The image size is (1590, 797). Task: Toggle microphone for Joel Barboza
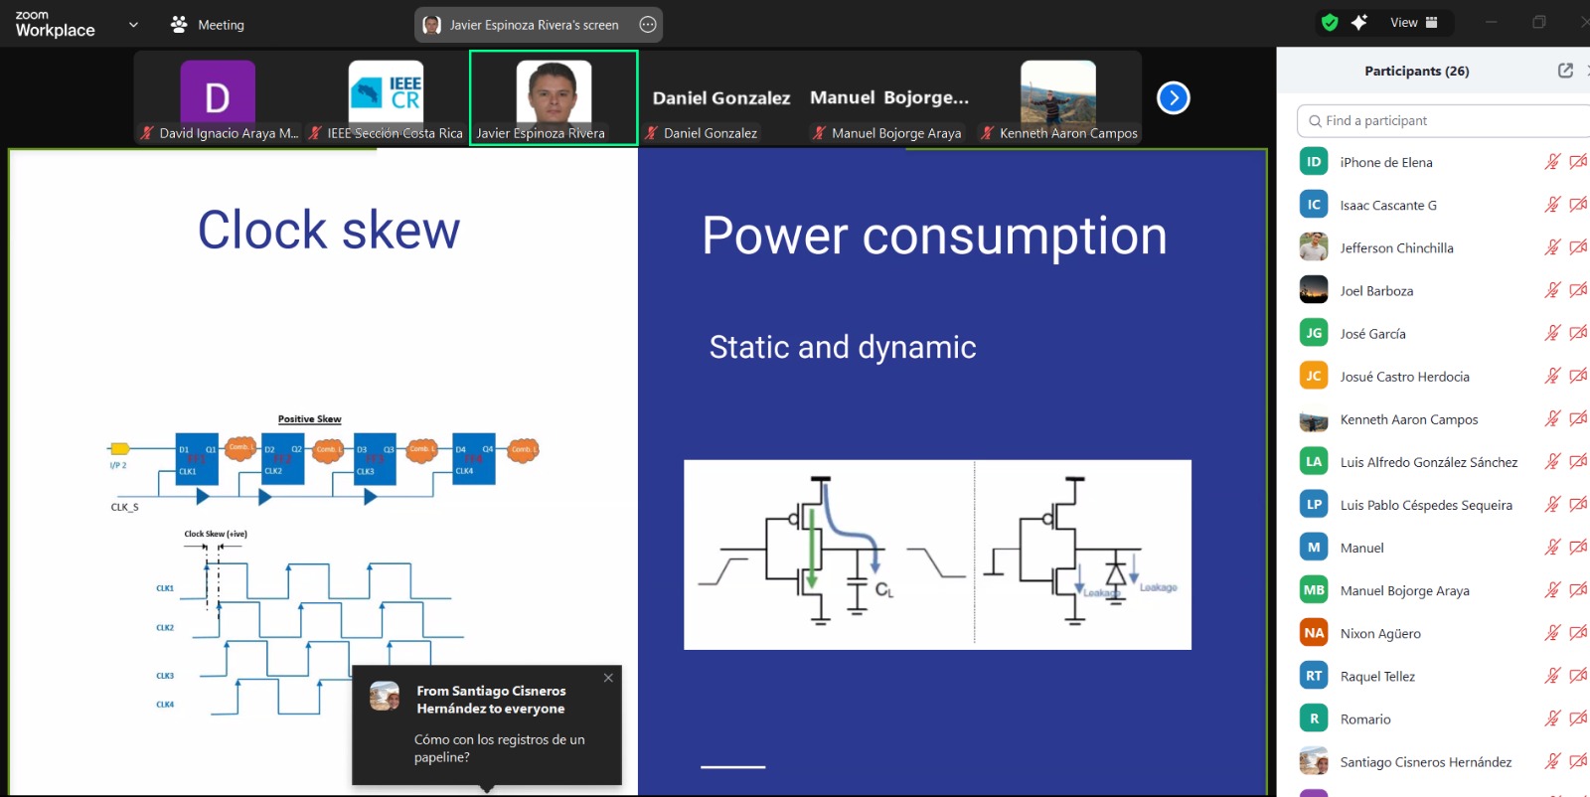[x=1551, y=290]
